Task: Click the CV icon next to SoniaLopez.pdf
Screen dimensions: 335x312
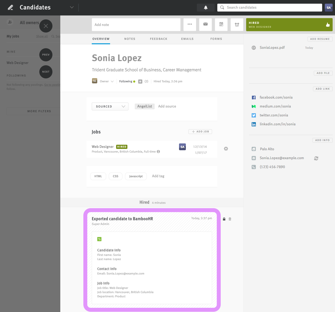Action: click(254, 48)
